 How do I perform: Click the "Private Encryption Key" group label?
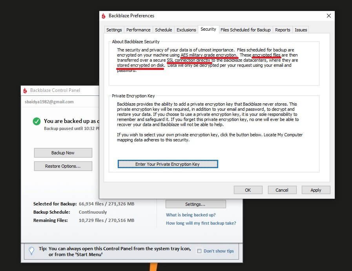[133, 96]
